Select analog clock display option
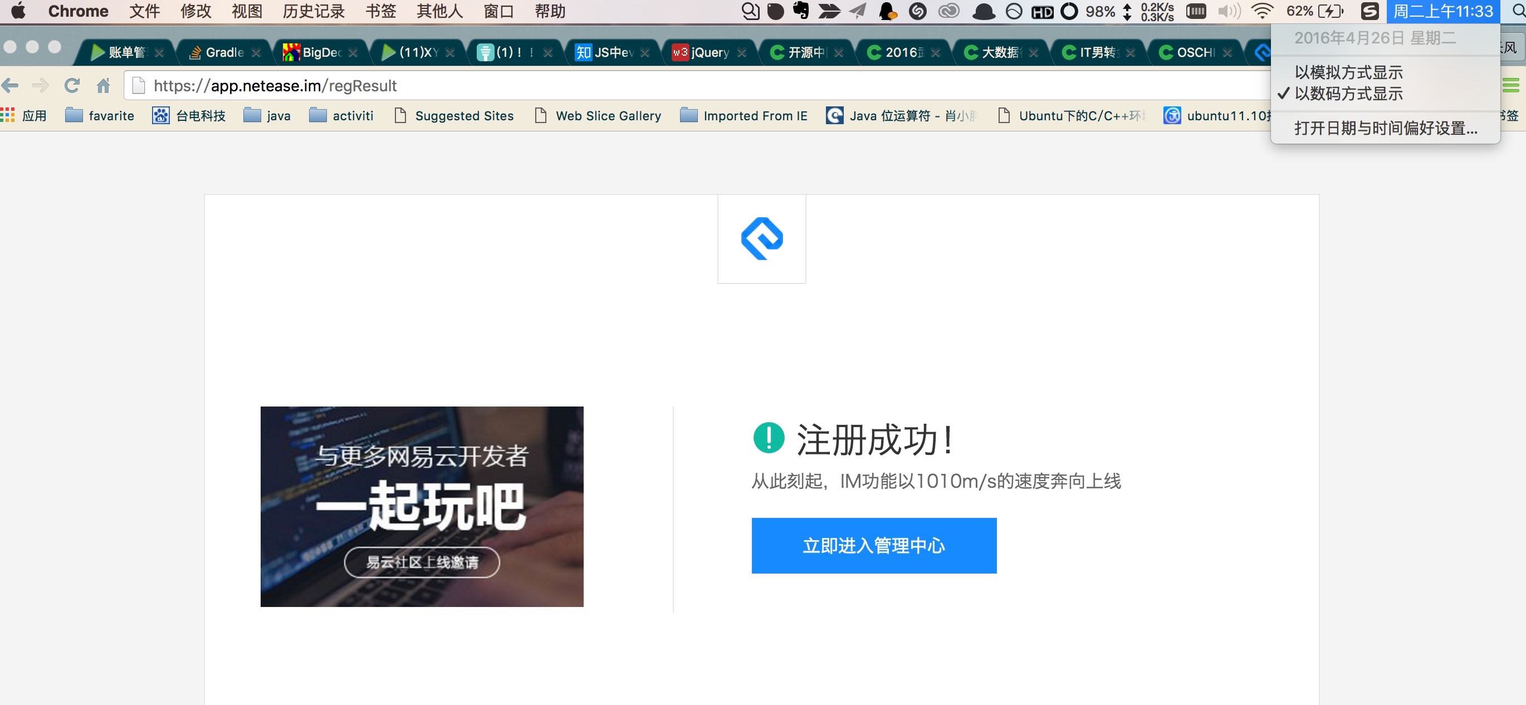The image size is (1526, 705). [1348, 72]
